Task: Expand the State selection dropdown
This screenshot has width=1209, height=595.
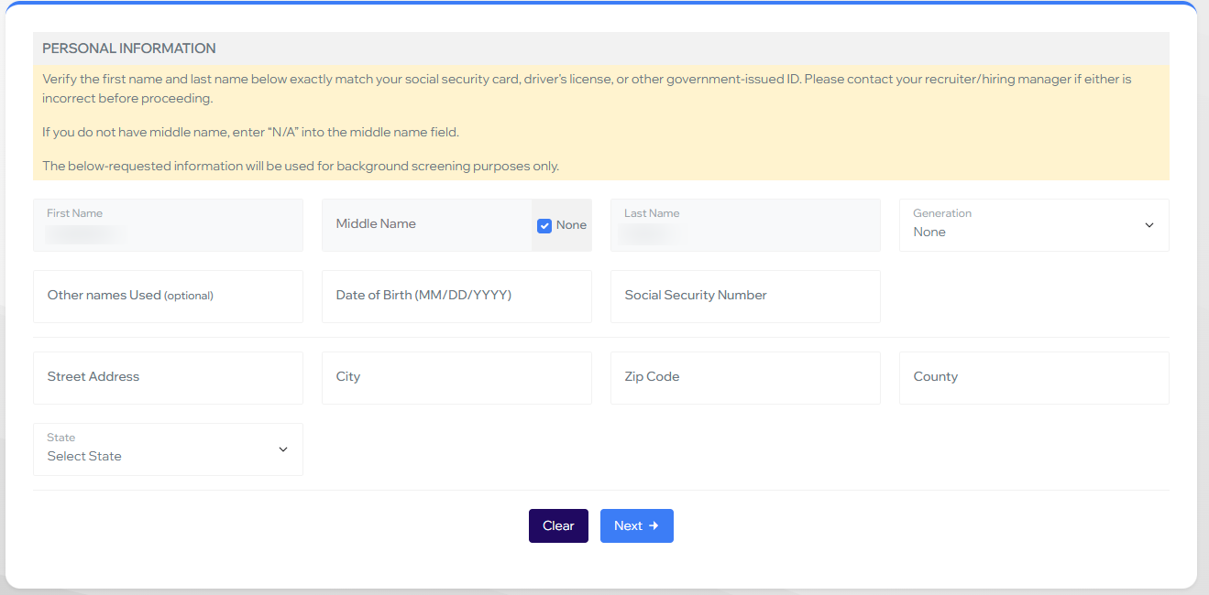Action: pos(168,449)
